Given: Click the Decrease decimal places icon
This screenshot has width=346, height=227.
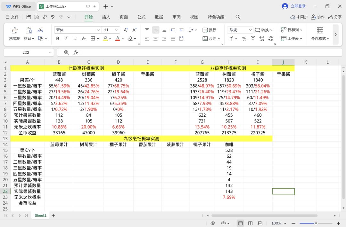Looking at the screenshot, I should (270, 39).
